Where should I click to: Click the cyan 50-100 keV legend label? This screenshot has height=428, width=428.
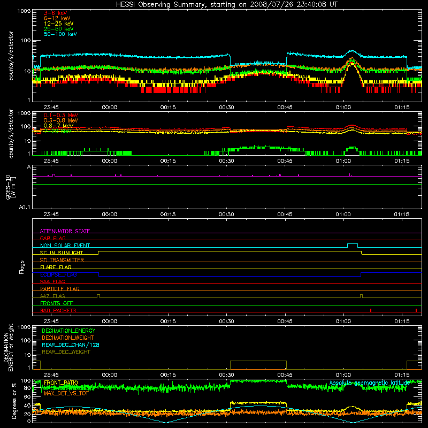click(x=60, y=34)
